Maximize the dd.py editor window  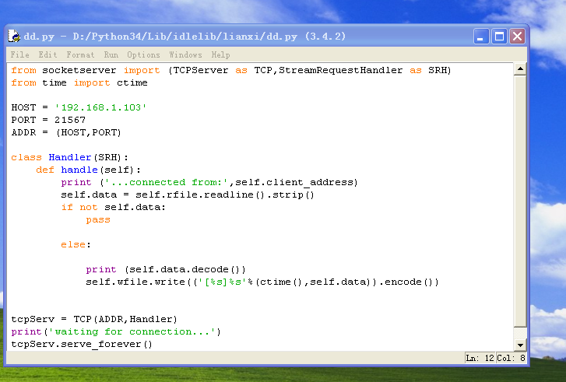tap(500, 37)
